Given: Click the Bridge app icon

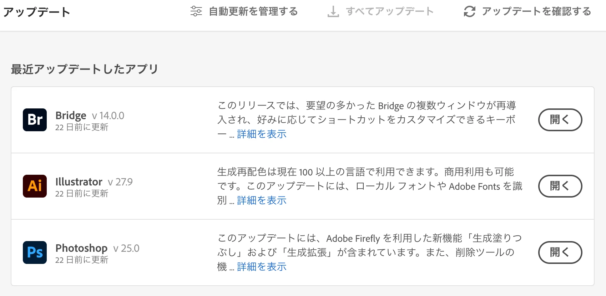Looking at the screenshot, I should click(35, 120).
